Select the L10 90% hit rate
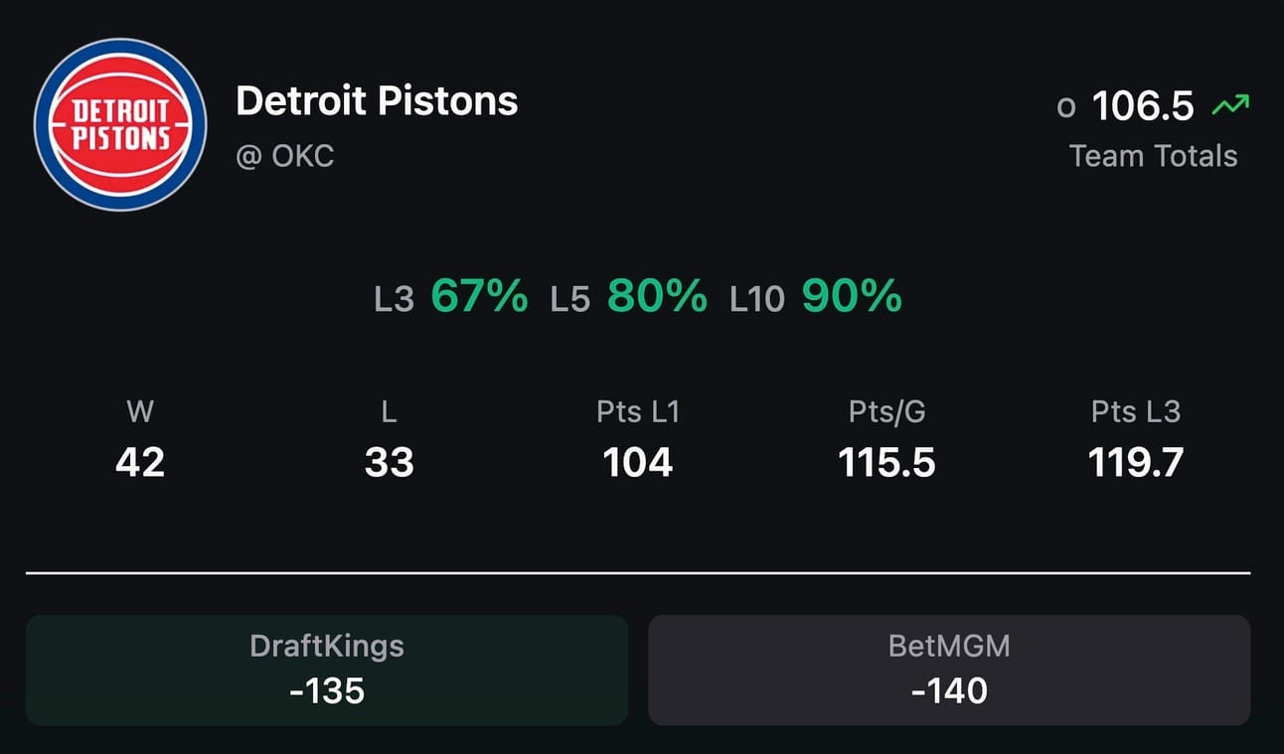This screenshot has width=1284, height=754. 816,296
